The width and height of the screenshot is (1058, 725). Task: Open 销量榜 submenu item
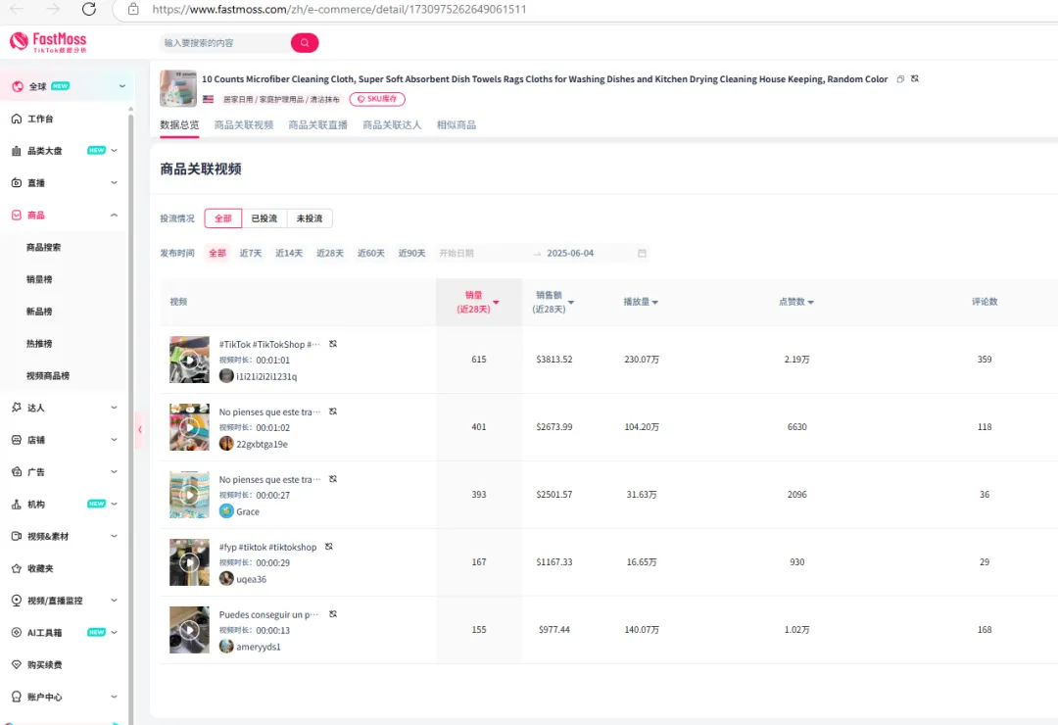39,279
